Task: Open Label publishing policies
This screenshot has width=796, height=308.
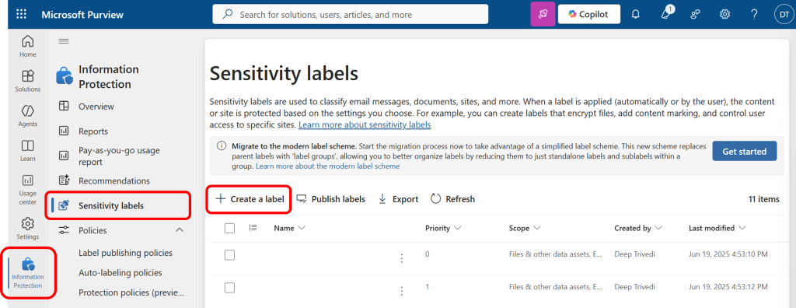Action: (125, 253)
